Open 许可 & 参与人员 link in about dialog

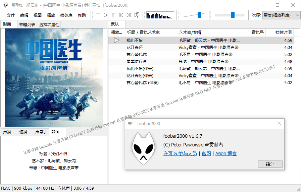pos(180,153)
